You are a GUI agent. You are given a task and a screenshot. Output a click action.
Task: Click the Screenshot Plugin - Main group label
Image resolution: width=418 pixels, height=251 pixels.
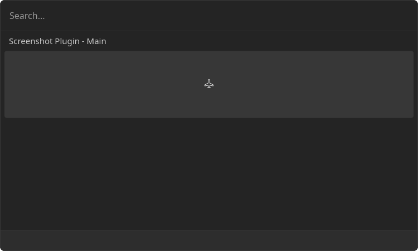(x=57, y=41)
